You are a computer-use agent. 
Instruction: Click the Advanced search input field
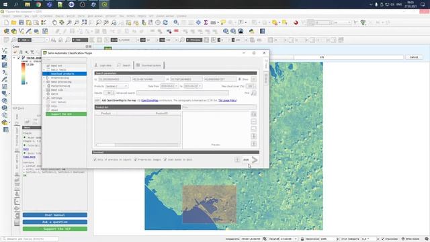[x=182, y=93]
